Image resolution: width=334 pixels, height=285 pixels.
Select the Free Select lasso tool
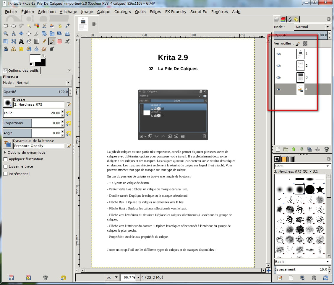[21, 26]
